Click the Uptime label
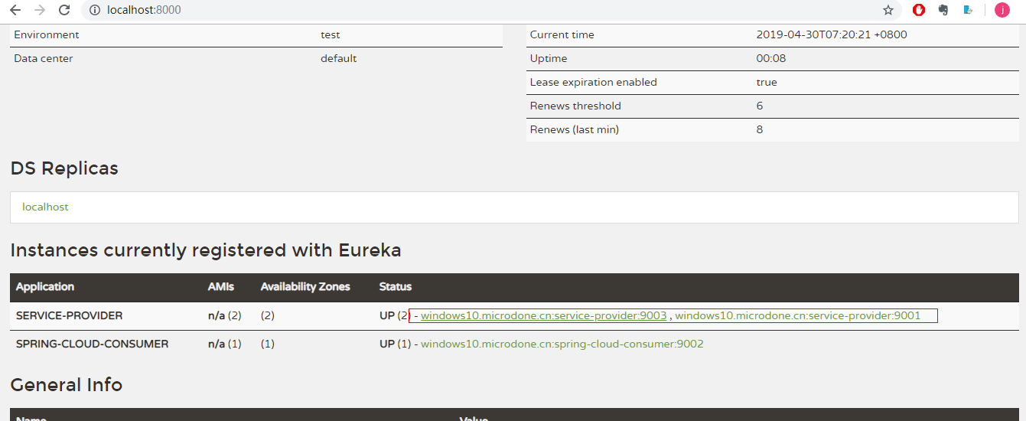This screenshot has height=421, width=1026. (x=549, y=58)
